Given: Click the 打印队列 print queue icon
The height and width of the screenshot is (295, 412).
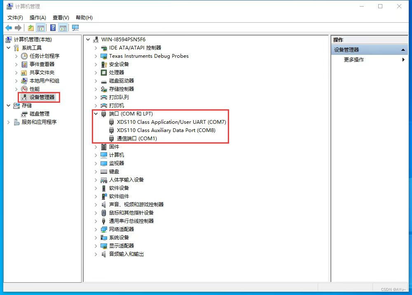Looking at the screenshot, I should 104,97.
